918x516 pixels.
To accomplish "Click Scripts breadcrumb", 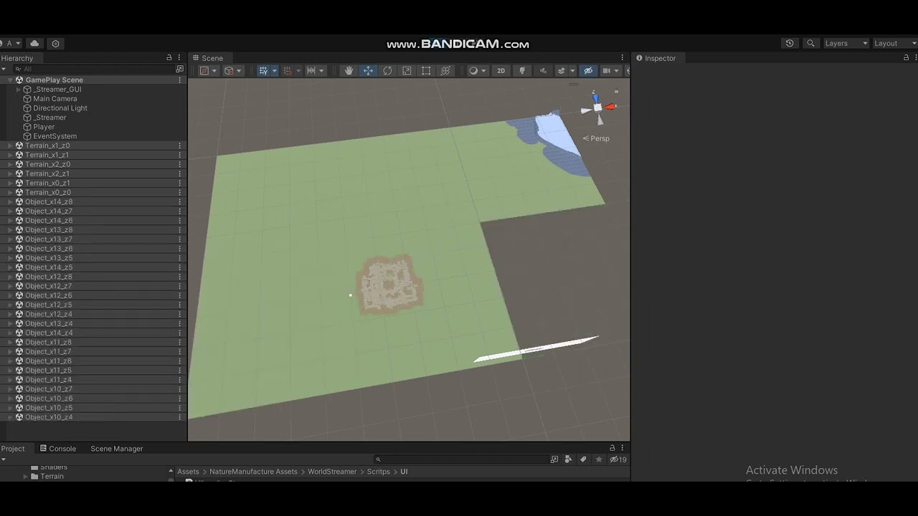I will pyautogui.click(x=379, y=472).
